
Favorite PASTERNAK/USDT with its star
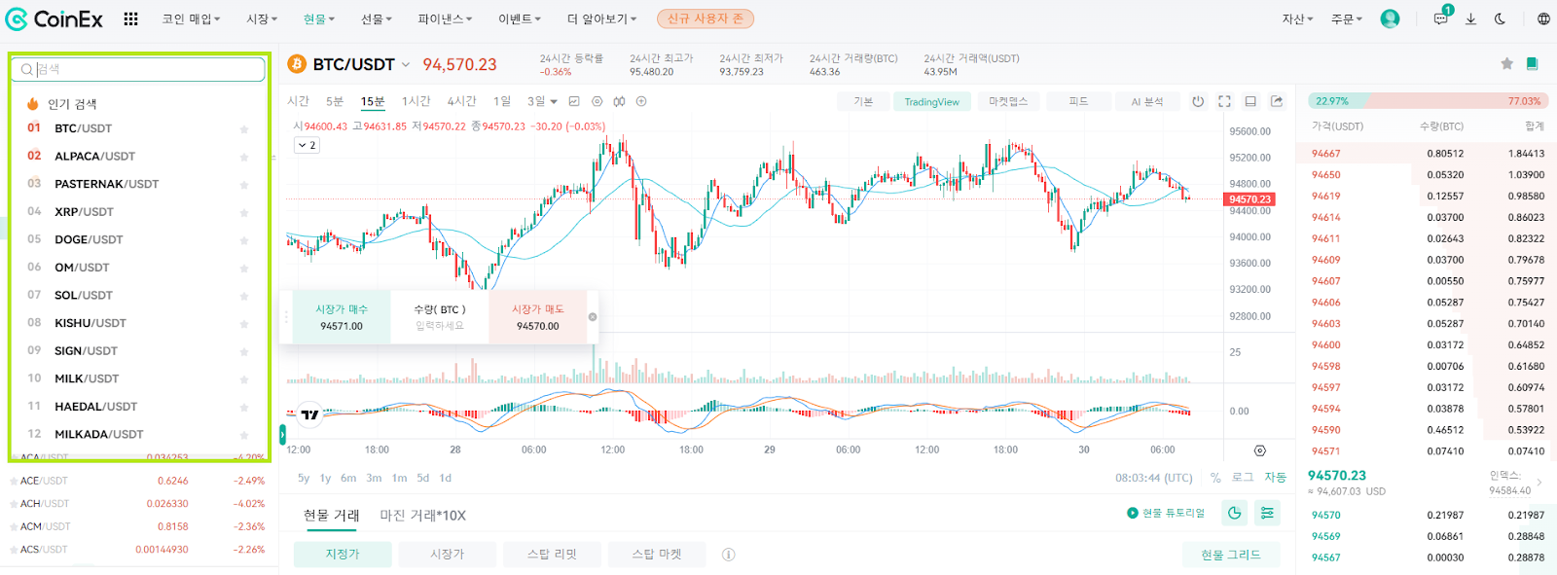pyautogui.click(x=244, y=185)
